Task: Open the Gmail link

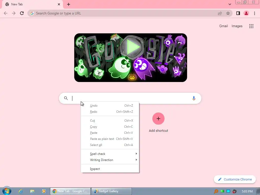Action: click(x=223, y=26)
